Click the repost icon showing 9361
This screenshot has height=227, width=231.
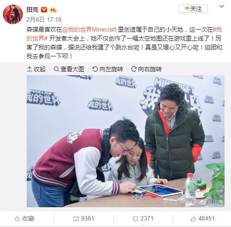click(76, 219)
